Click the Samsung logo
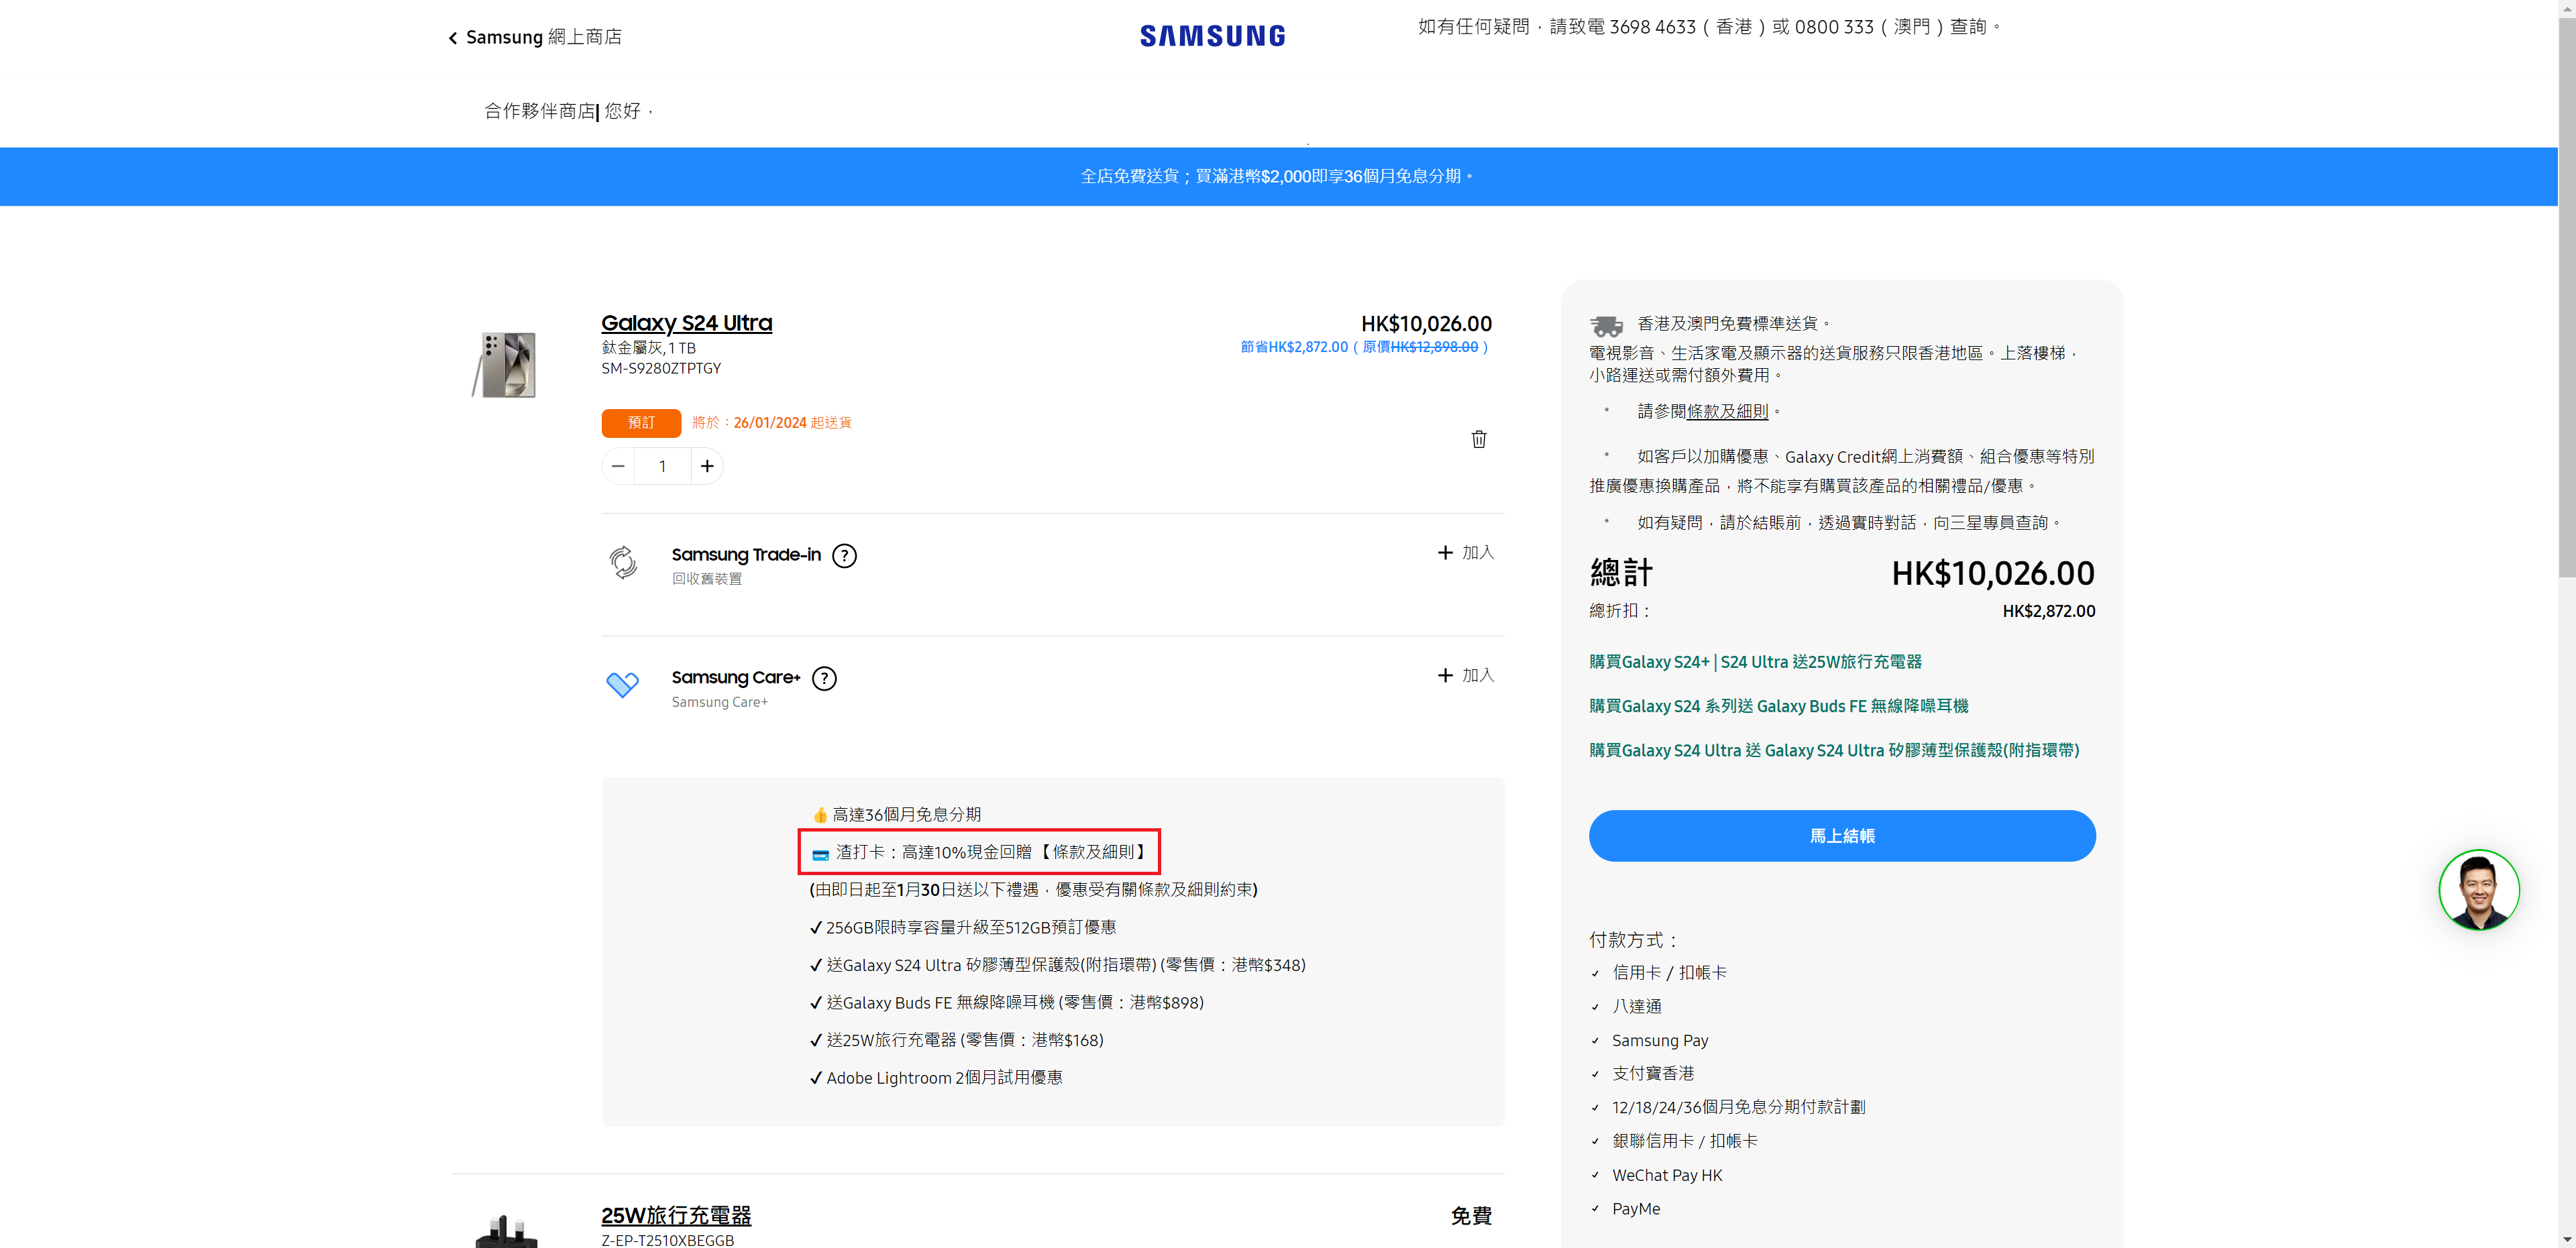Viewport: 2576px width, 1248px height. tap(1212, 36)
